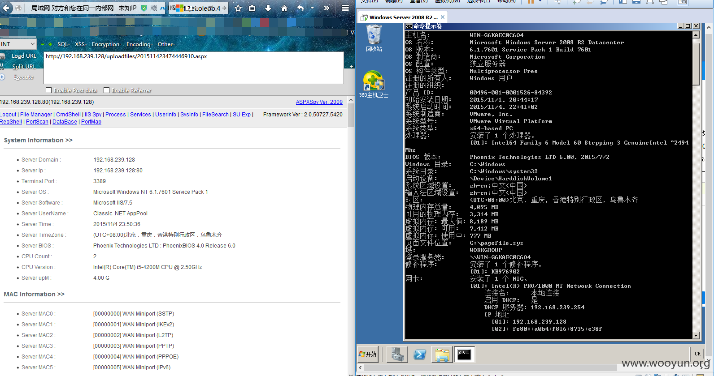Go to browser home page icon
Screen dimensions: 714x376
click(x=284, y=8)
